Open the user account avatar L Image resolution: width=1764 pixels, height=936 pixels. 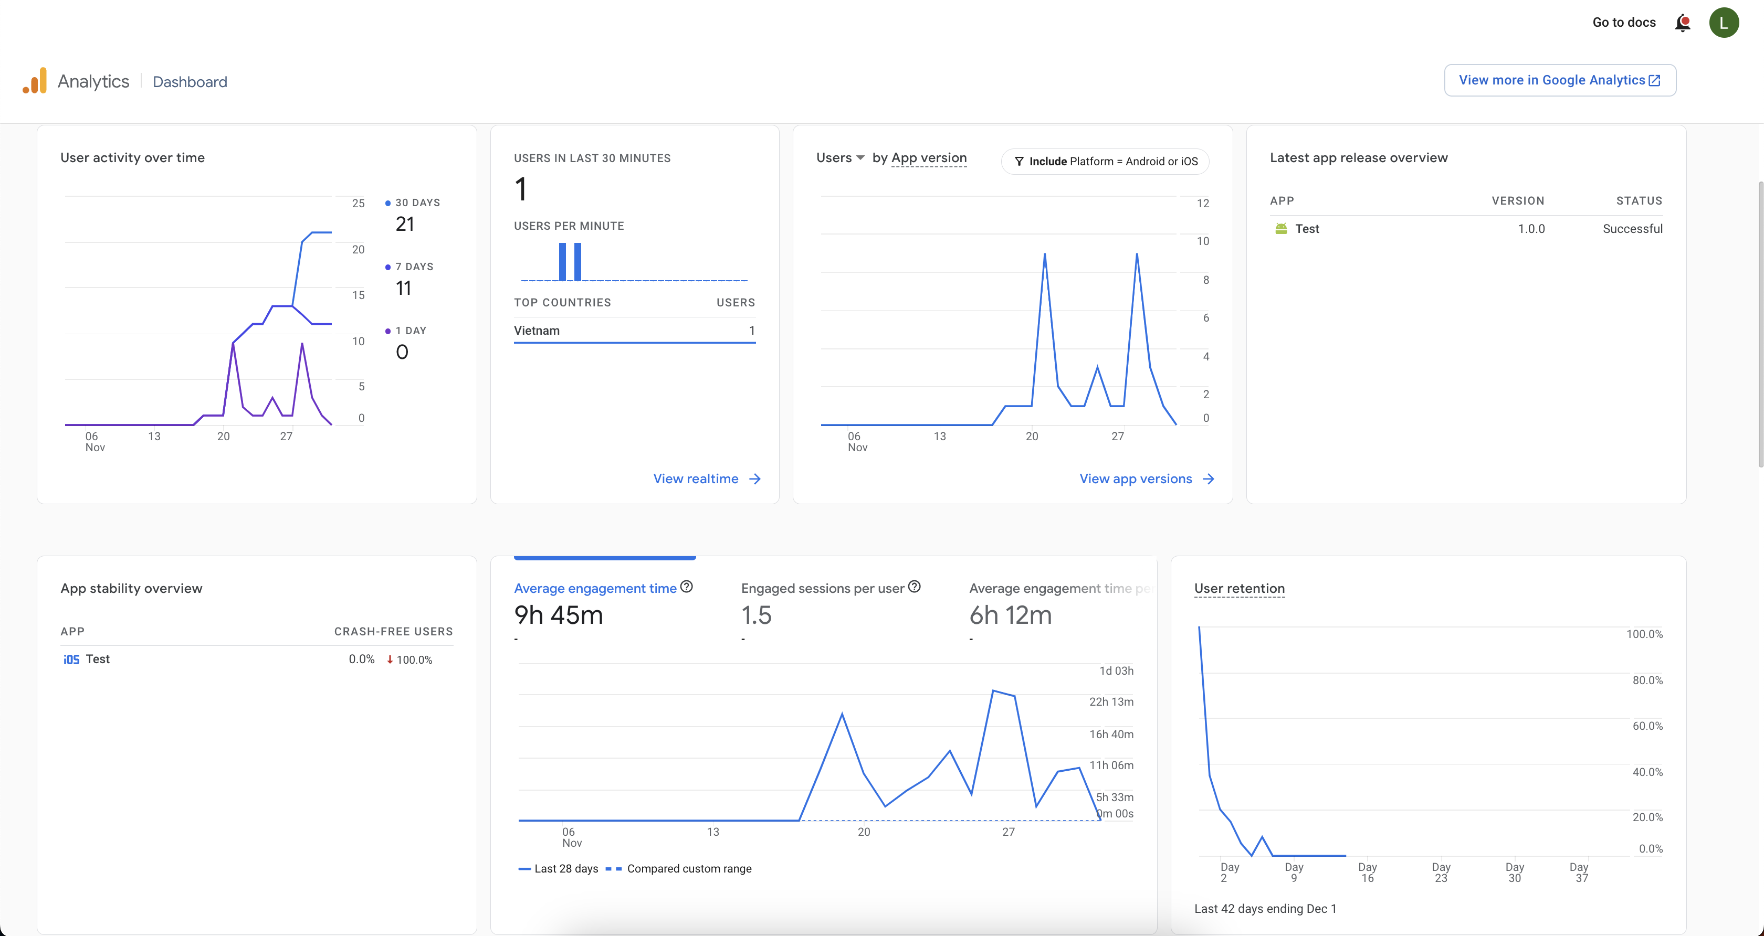[x=1724, y=23]
